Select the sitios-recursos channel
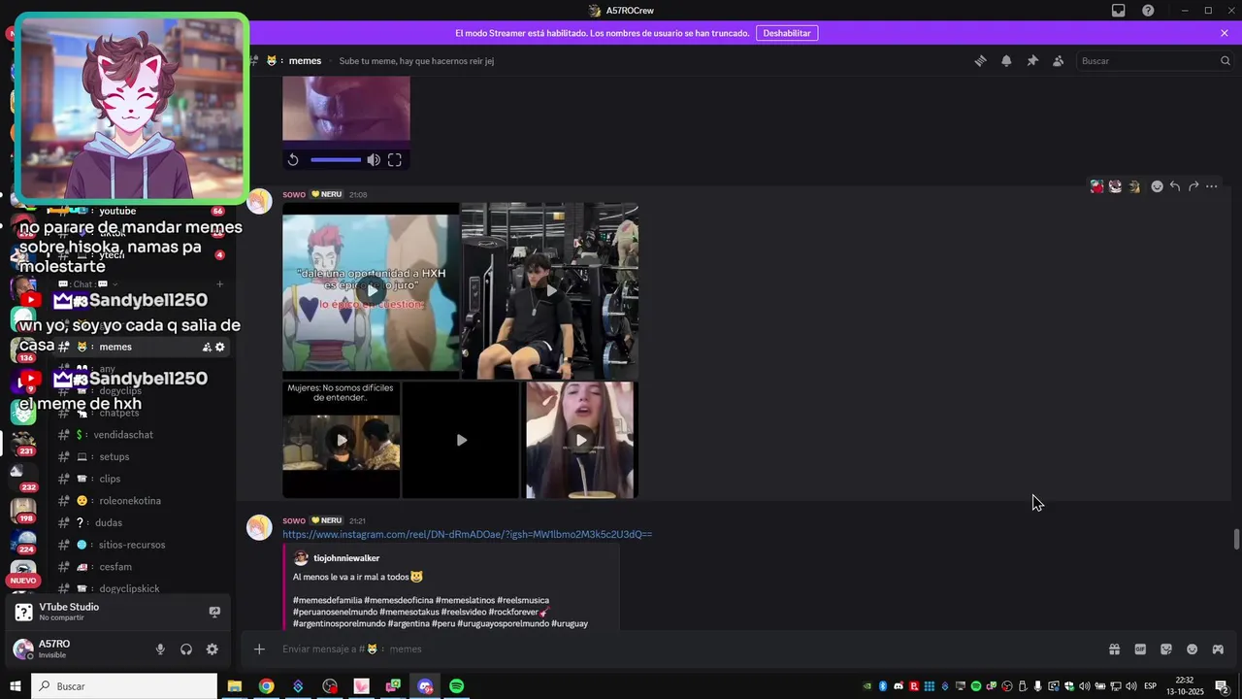Viewport: 1242px width, 699px height. point(141,545)
